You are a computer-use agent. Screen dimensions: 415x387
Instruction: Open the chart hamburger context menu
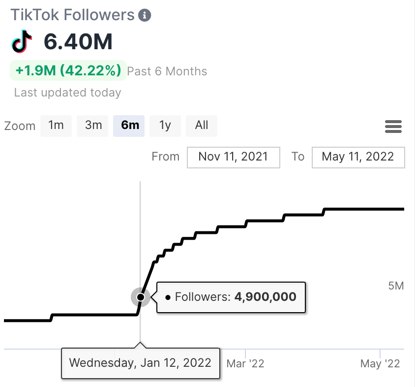click(393, 127)
